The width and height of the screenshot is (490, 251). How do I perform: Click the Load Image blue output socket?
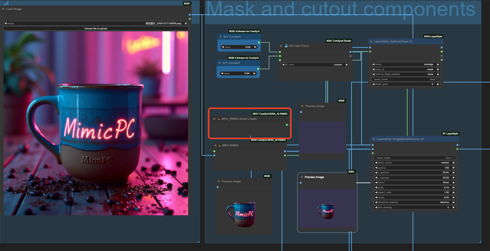[x=190, y=15]
